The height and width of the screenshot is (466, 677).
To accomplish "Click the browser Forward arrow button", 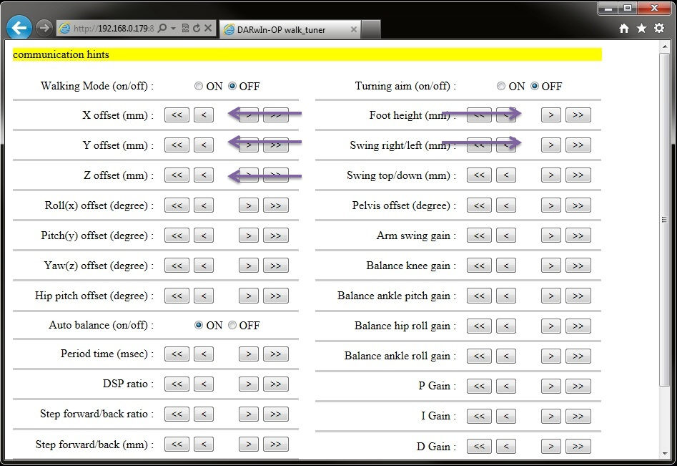I will 44,28.
